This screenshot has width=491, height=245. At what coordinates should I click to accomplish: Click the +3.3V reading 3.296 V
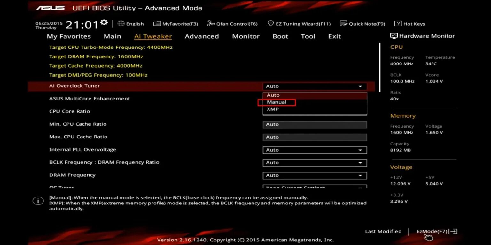[399, 202]
